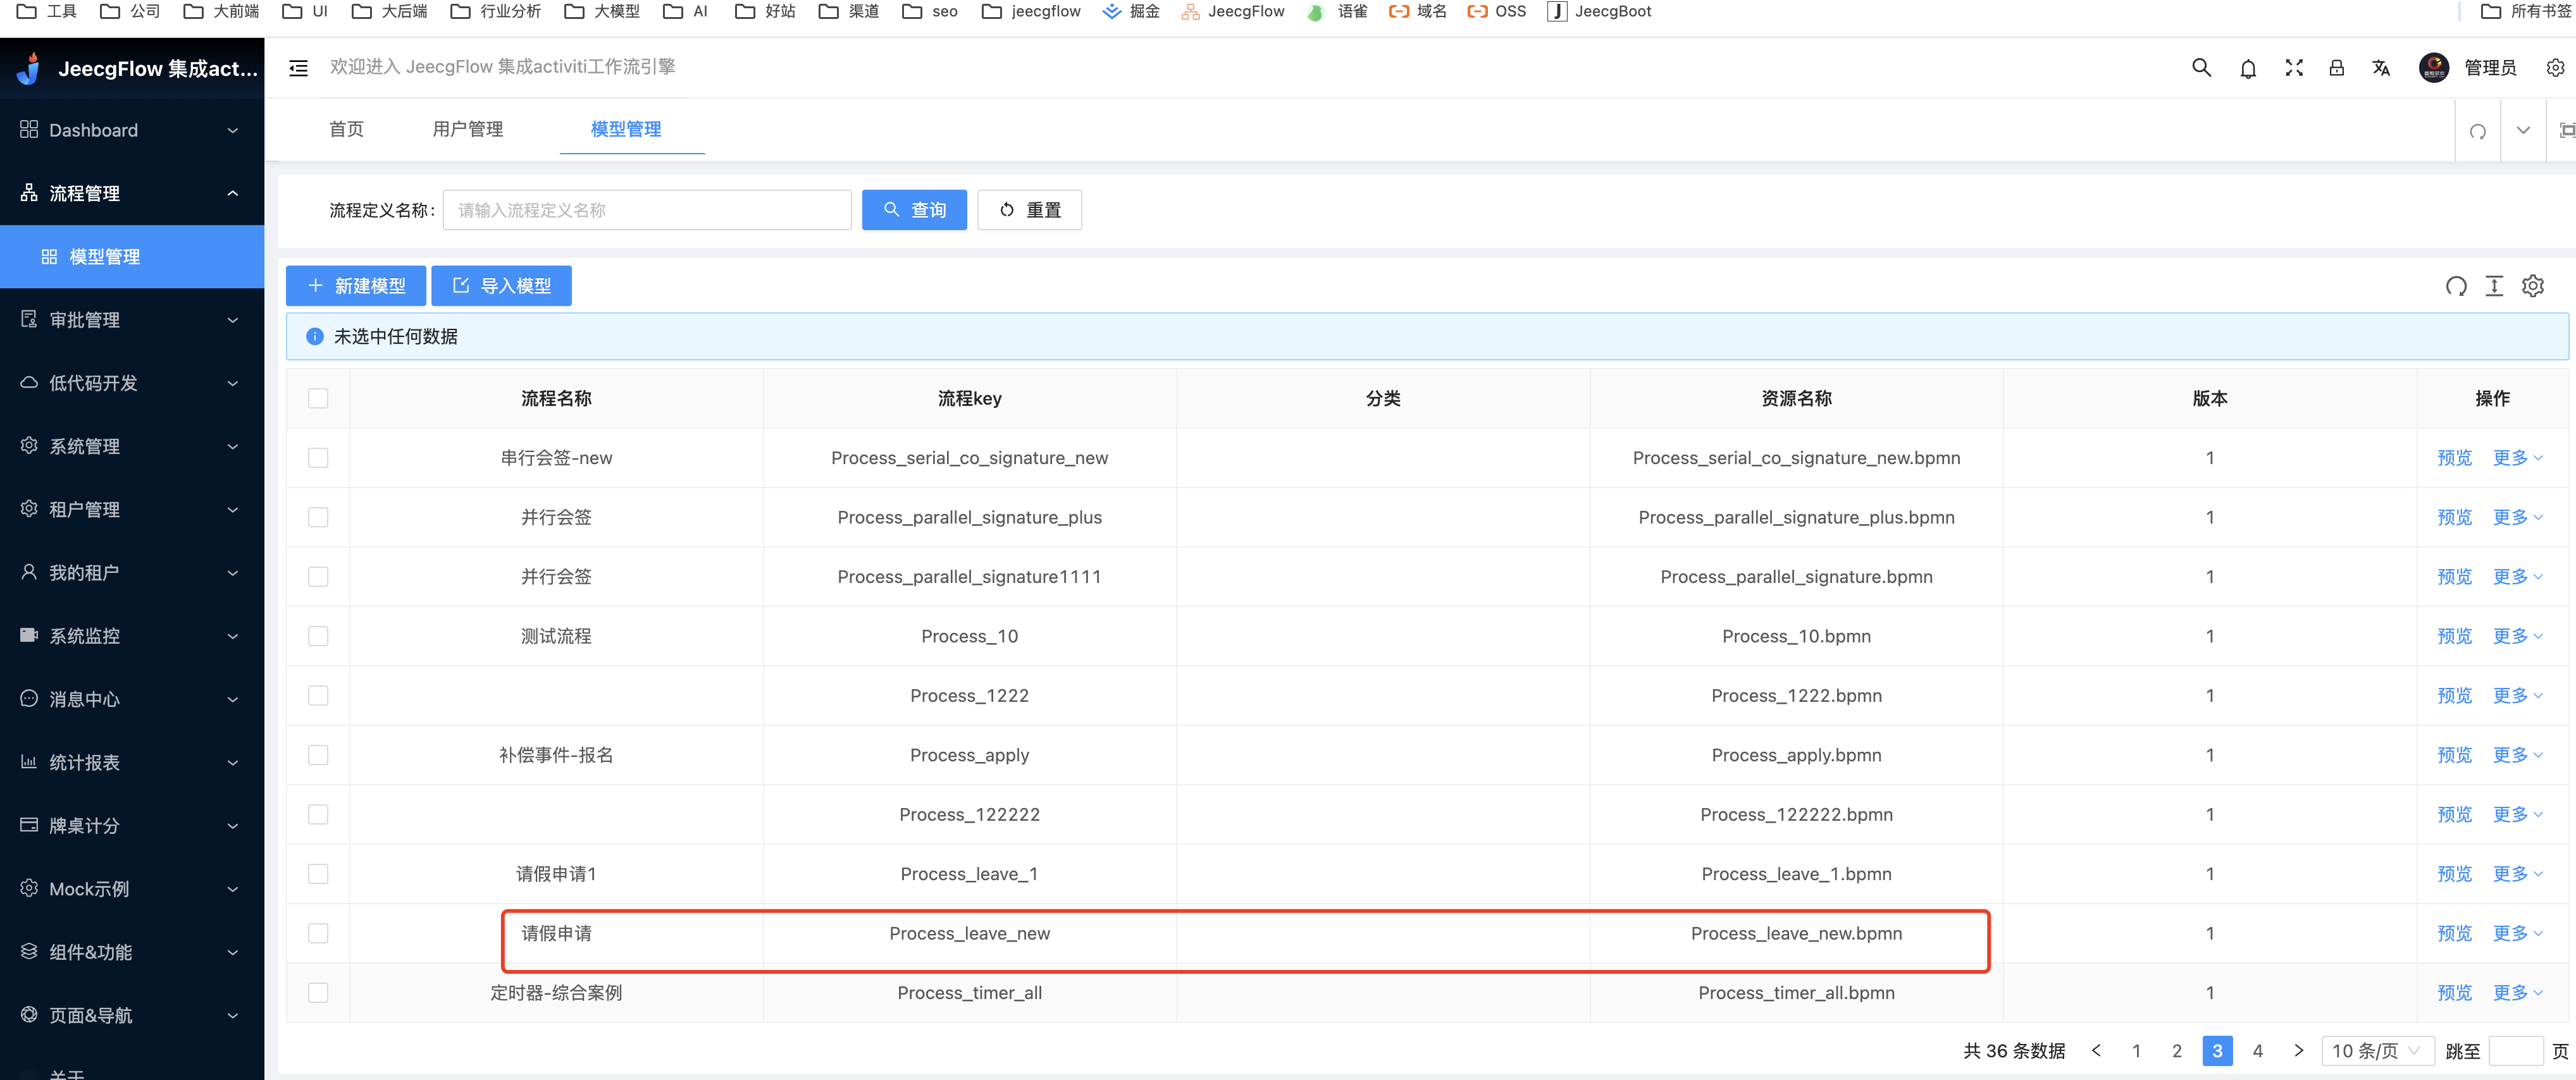Click the 查询 search button
2576x1080 pixels.
pos(914,210)
